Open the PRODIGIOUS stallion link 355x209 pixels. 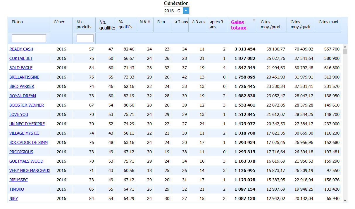tap(21, 152)
